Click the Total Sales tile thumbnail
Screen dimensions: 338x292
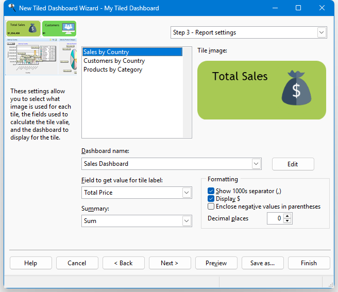coord(23,28)
